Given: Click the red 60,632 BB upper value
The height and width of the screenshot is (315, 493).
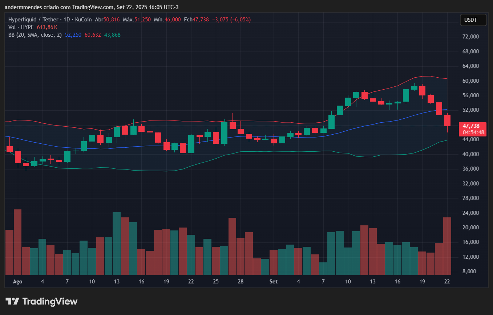Looking at the screenshot, I should pos(93,35).
